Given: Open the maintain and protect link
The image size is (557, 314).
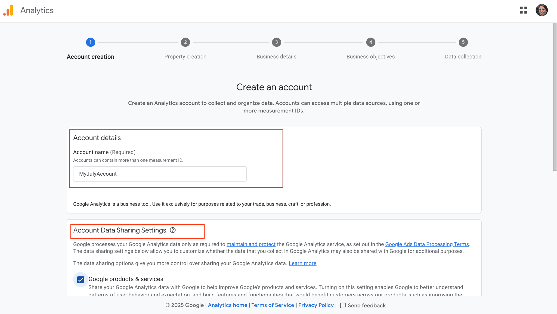Looking at the screenshot, I should [251, 244].
